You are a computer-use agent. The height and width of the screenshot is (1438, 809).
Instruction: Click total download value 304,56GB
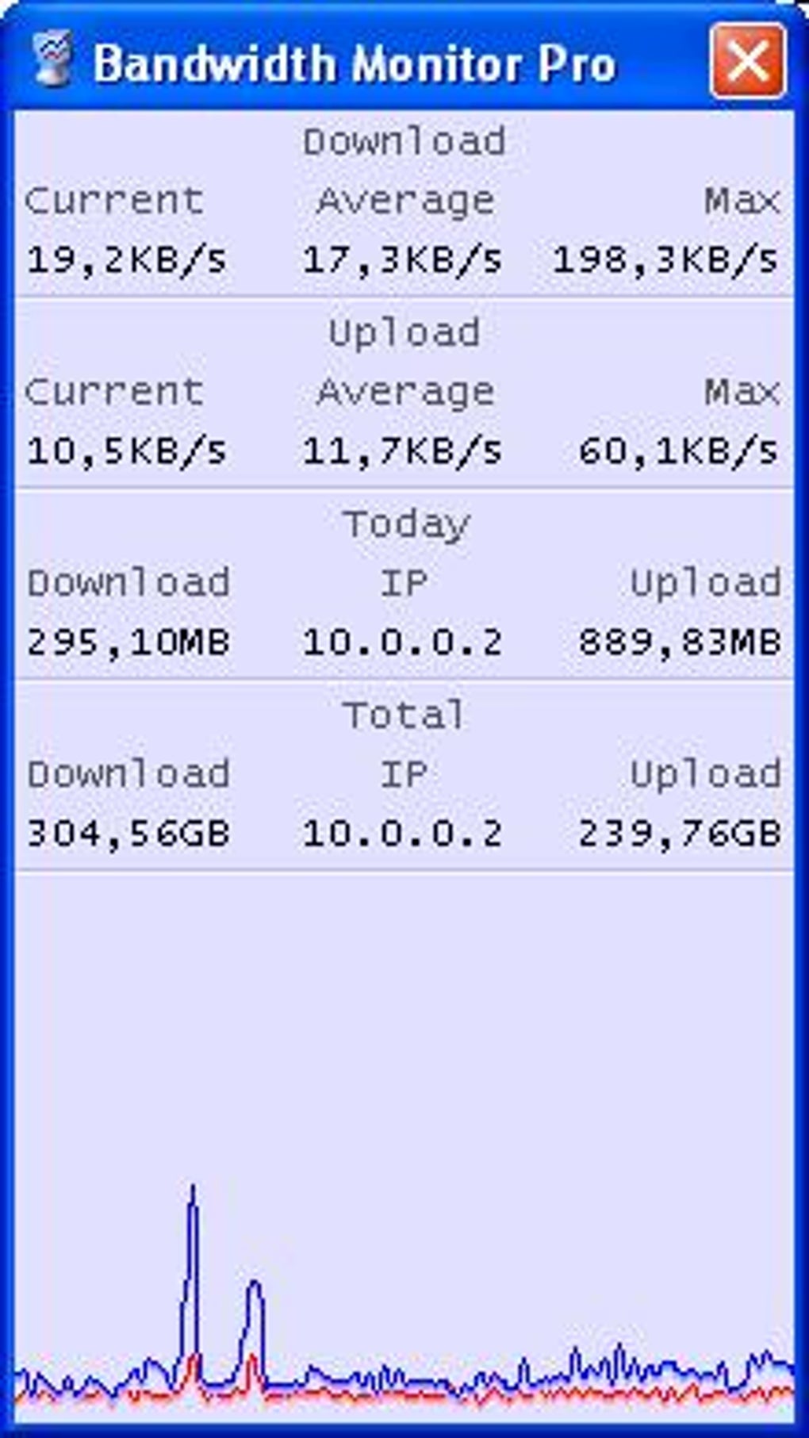point(128,834)
